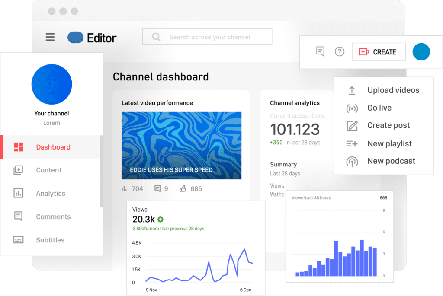
Task: Click the video likes thumbs-up icon
Action: point(182,188)
